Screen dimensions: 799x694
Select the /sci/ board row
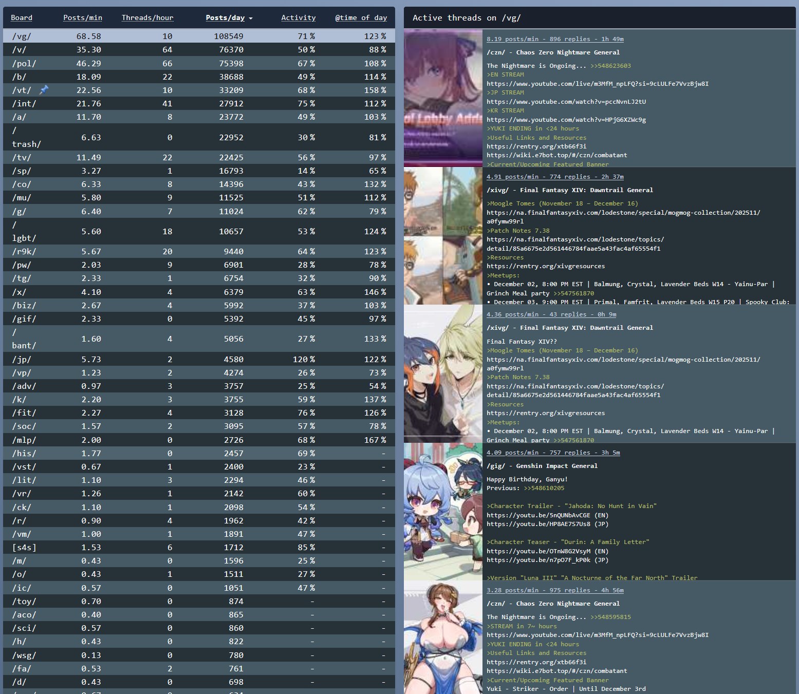coord(199,628)
